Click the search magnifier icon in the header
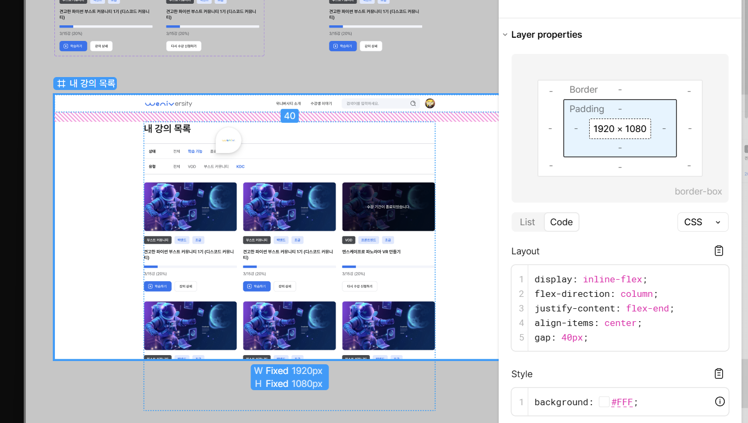The width and height of the screenshot is (748, 423). click(413, 103)
